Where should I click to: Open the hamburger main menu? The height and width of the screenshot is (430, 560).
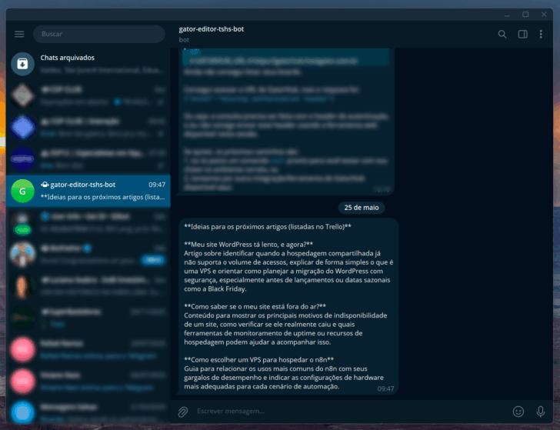pyautogui.click(x=19, y=34)
